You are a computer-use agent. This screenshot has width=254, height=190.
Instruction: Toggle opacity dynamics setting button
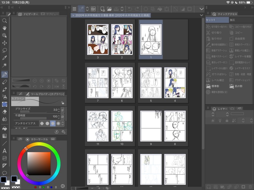pyautogui.click(x=63, y=116)
